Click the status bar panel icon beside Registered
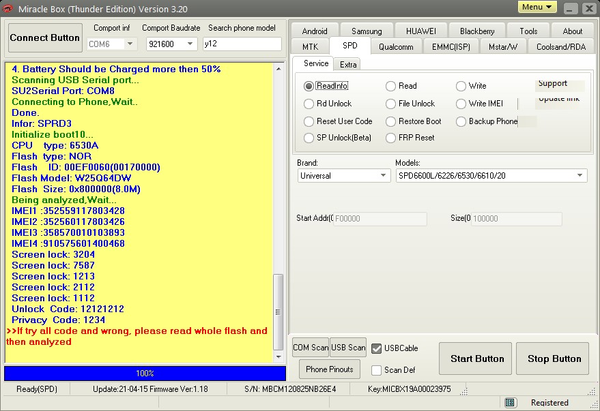The image size is (600, 411). click(x=509, y=402)
